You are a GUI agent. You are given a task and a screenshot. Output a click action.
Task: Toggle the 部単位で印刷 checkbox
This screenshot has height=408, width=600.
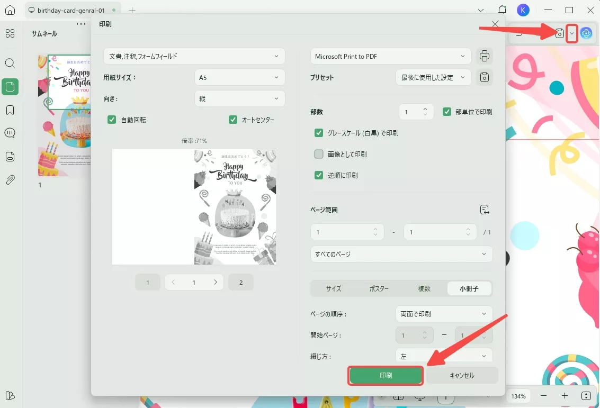[x=446, y=112]
